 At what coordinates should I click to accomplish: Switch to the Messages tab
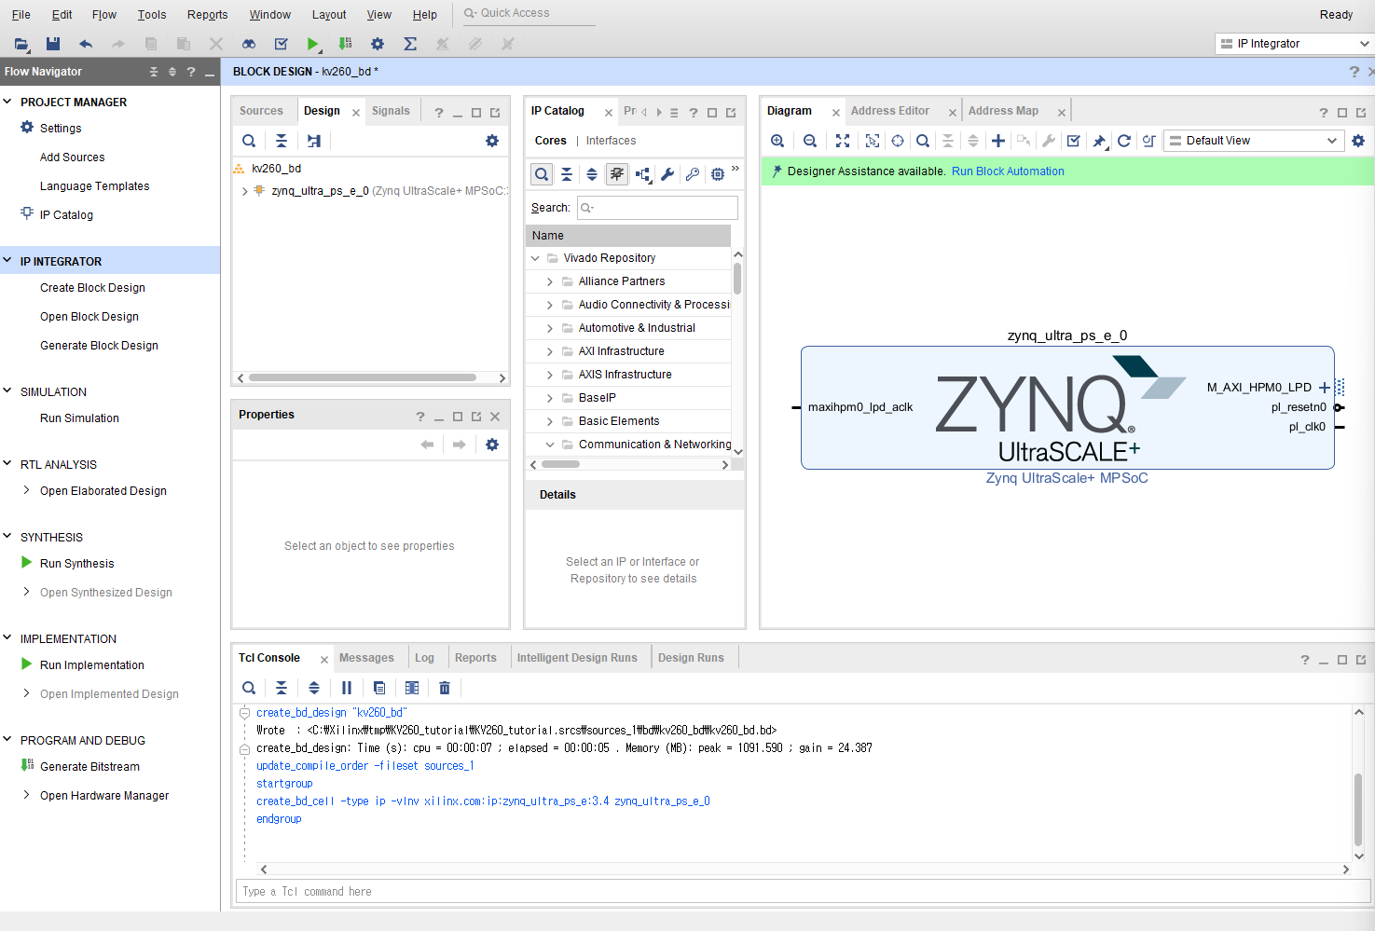point(366,658)
